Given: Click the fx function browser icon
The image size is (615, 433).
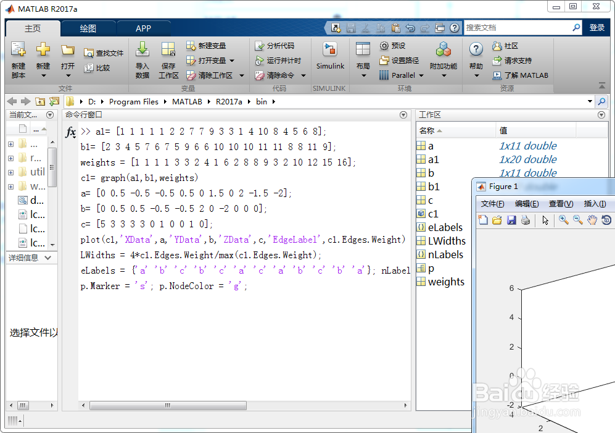Looking at the screenshot, I should pyautogui.click(x=70, y=132).
